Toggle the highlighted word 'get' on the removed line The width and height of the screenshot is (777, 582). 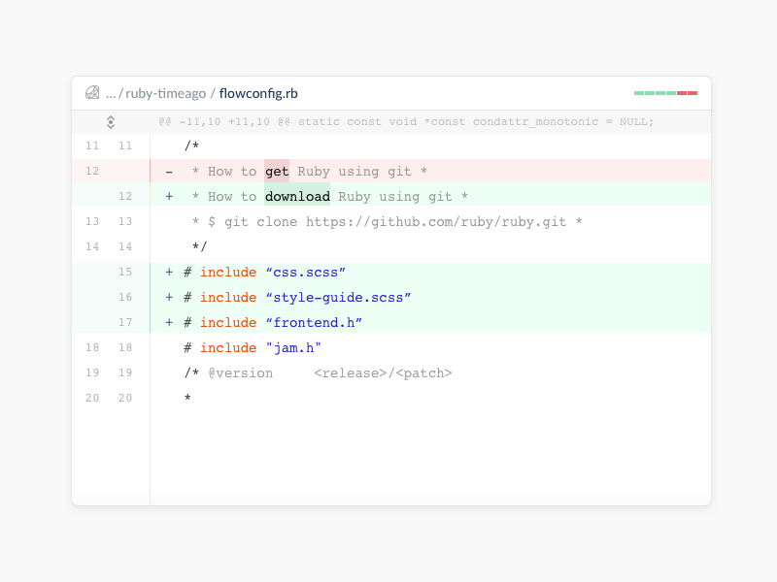276,171
